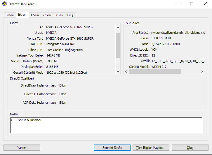Minimize the DirectX Tanı Aracı window
Viewport: 212px width, 155px height.
pyautogui.click(x=179, y=4)
